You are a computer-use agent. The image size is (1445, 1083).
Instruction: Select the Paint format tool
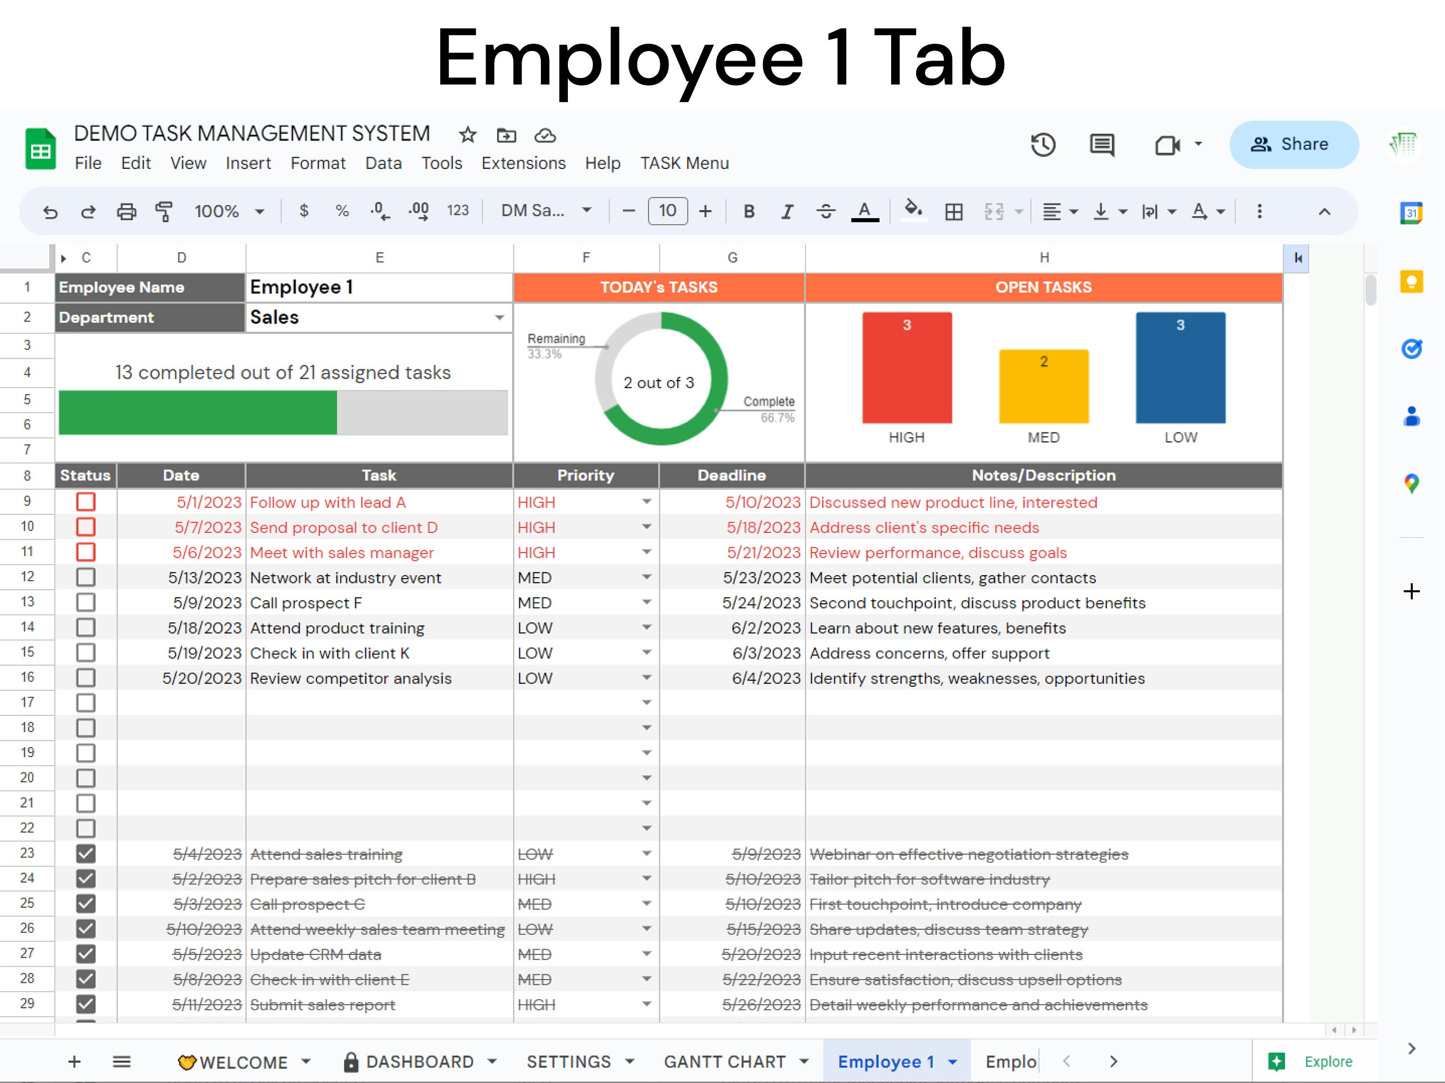(163, 211)
